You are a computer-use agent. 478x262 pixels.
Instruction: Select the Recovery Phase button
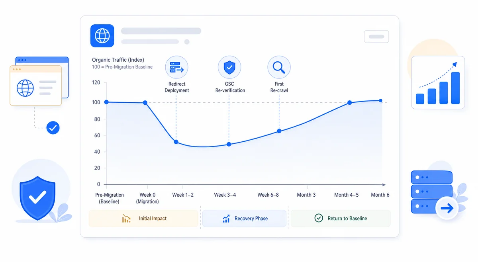[244, 218]
